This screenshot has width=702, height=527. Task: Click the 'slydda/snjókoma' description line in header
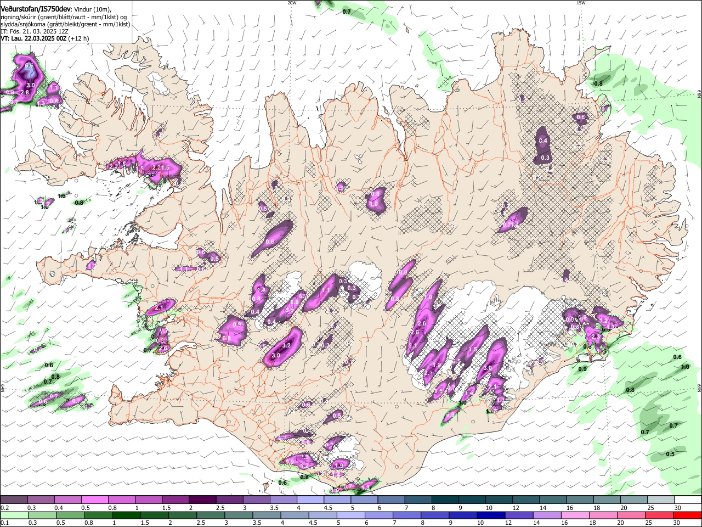click(x=65, y=24)
